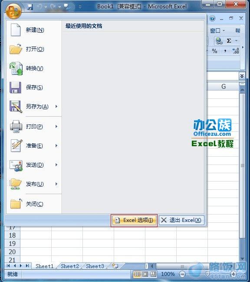
Task: Expand the Print (打印) submenu arrow
Action: [56, 127]
